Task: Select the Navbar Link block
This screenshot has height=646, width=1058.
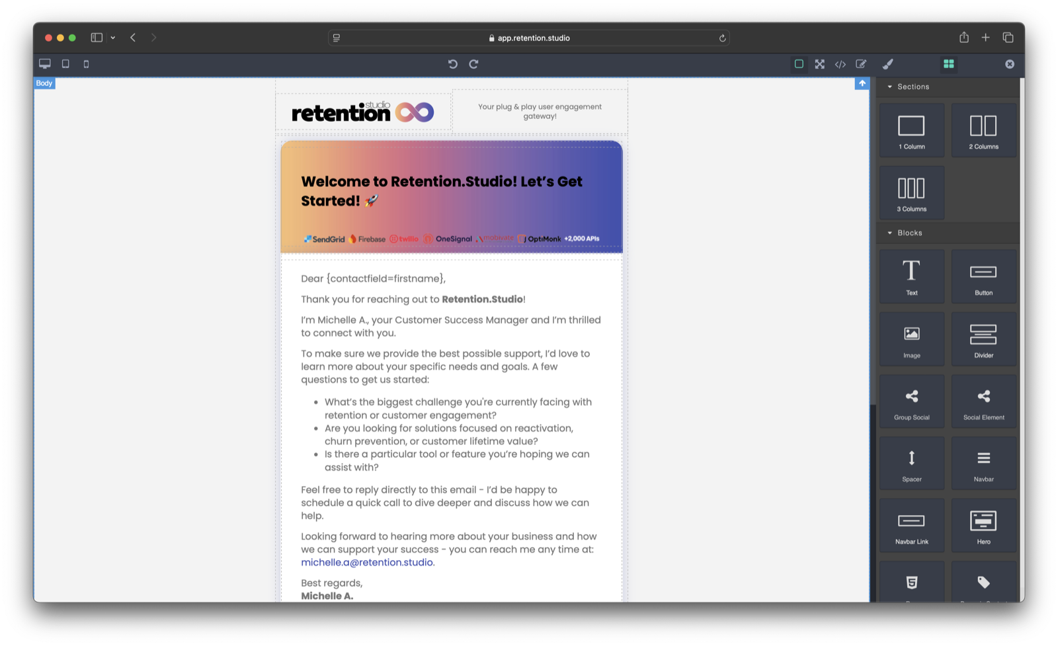Action: tap(912, 526)
